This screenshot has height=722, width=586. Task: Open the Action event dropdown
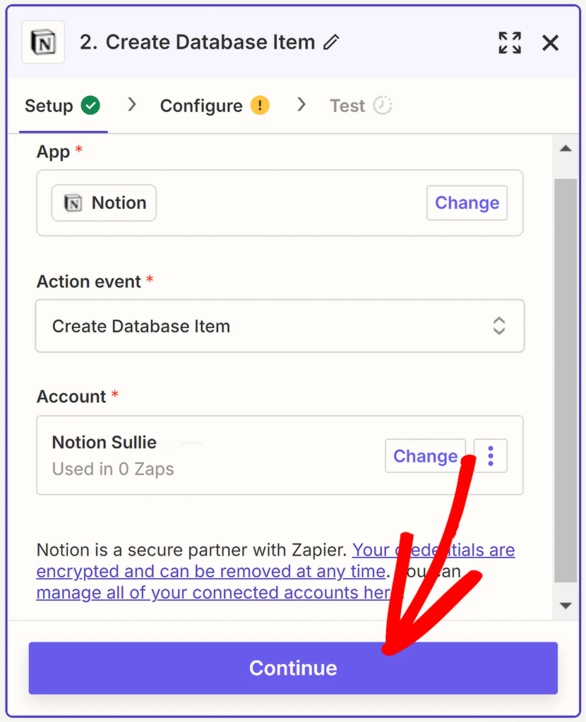(280, 326)
